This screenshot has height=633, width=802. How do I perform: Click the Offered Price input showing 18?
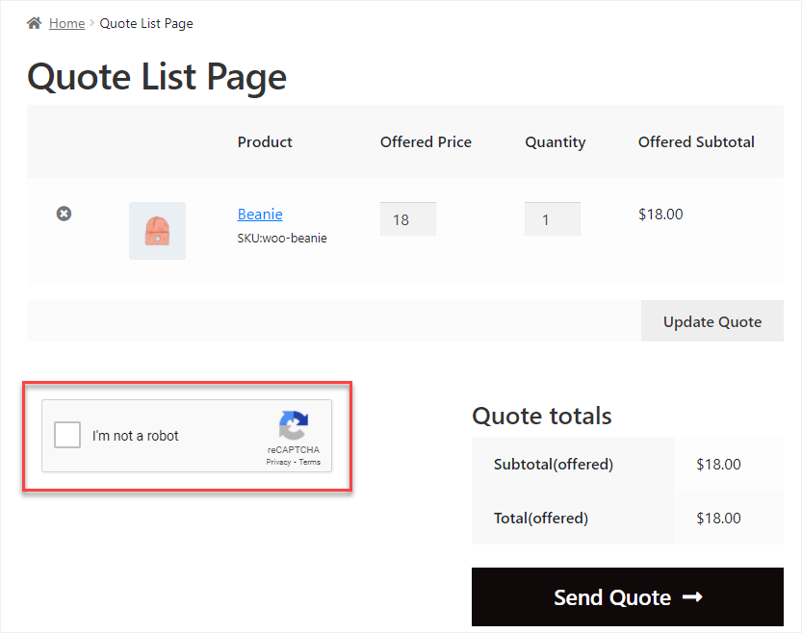click(x=408, y=219)
